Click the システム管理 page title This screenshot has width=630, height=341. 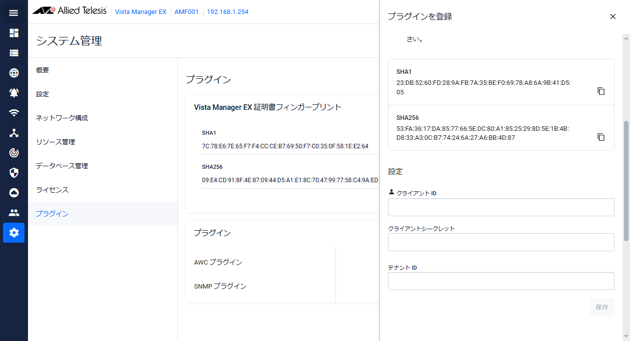tap(69, 41)
